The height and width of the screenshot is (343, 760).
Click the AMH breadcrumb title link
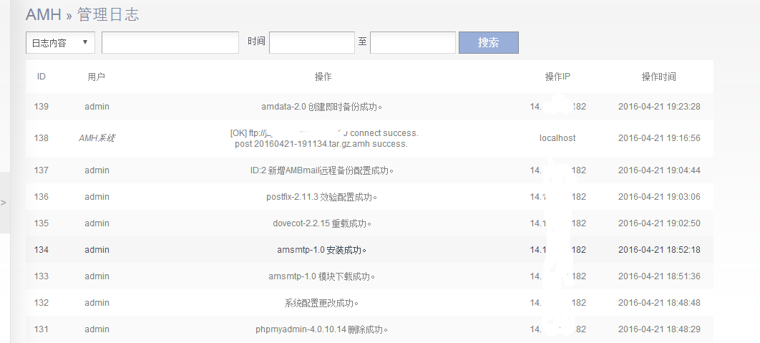(x=43, y=14)
